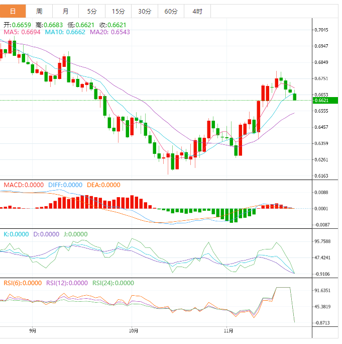
Task: Switch to the 周 (weekly) tab
Action: (x=39, y=11)
